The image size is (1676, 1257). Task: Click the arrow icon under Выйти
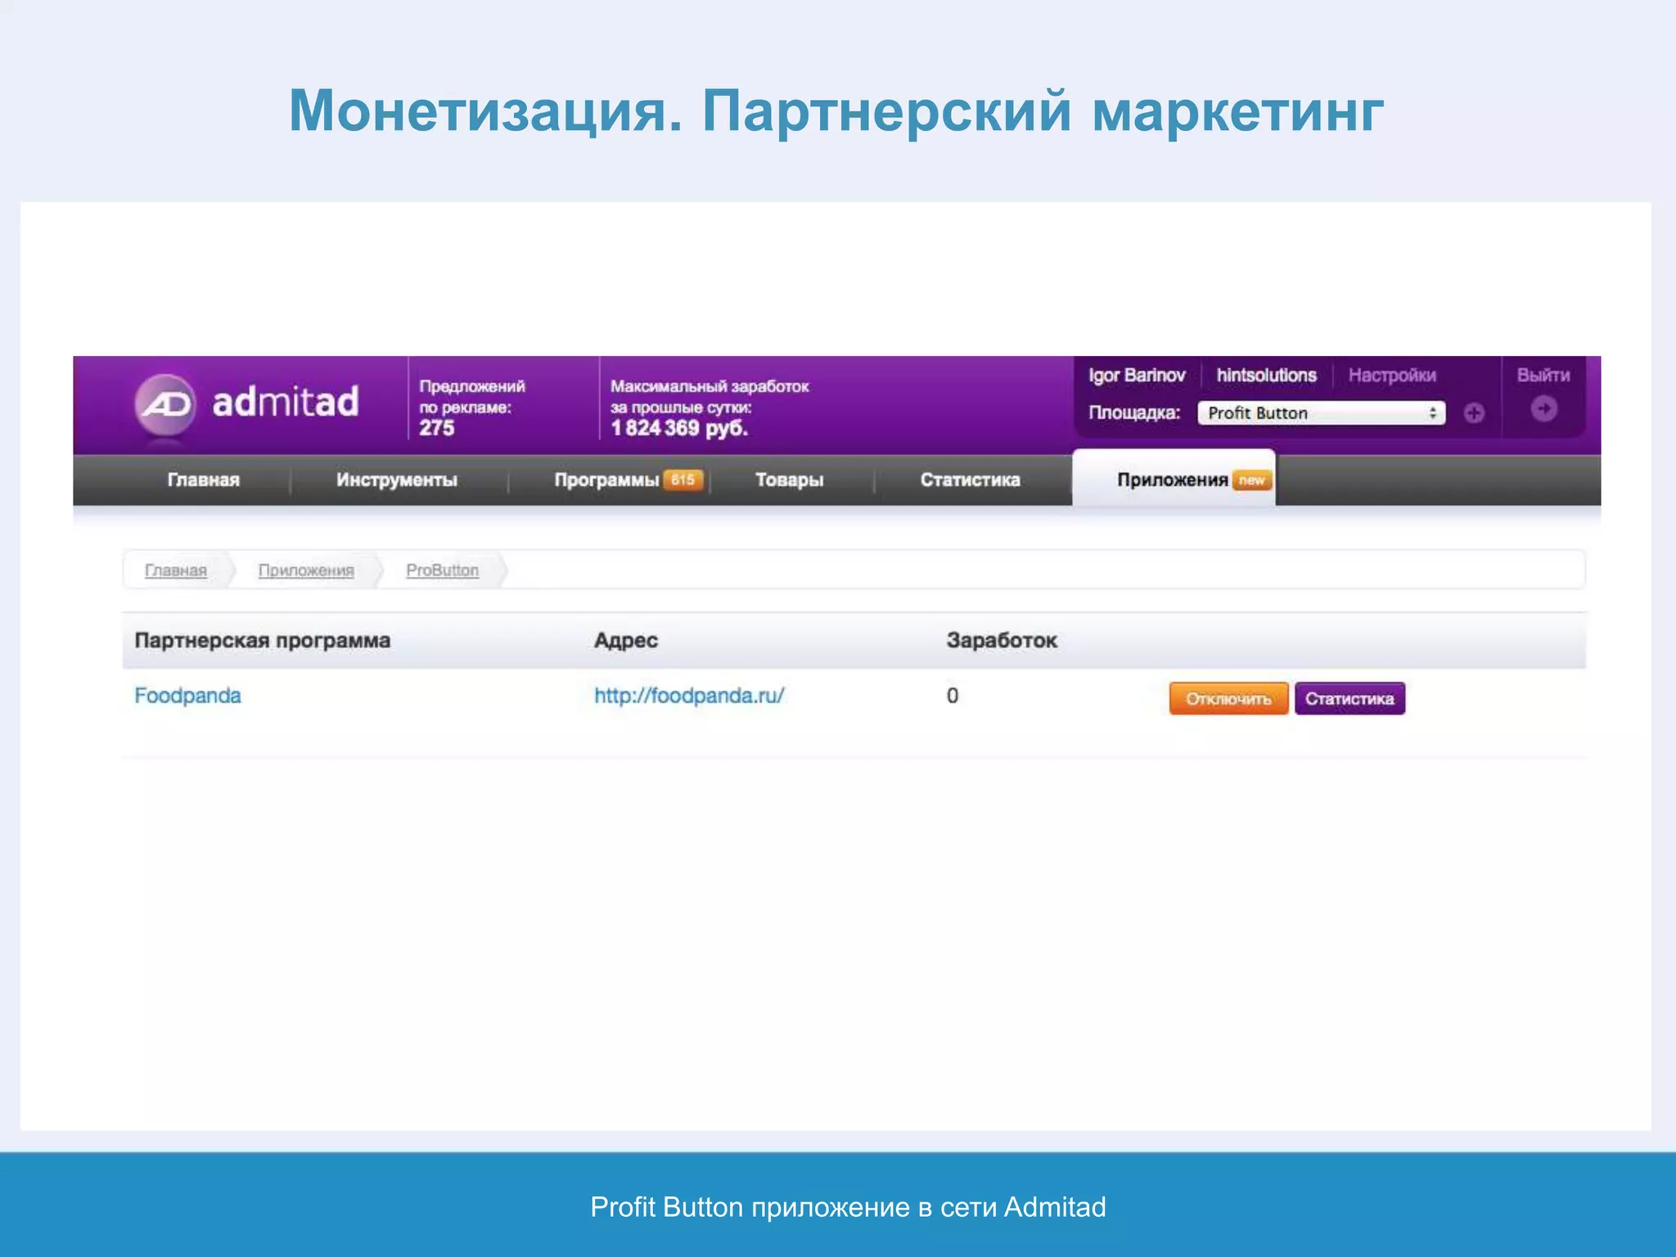(1543, 408)
